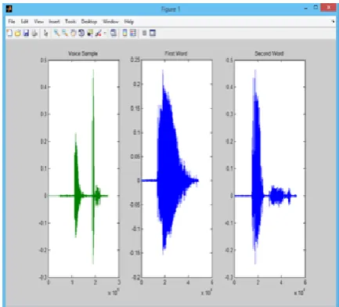Select the Zoom Out magnifier tool
Screen dimensions: 339x307
(65, 33)
